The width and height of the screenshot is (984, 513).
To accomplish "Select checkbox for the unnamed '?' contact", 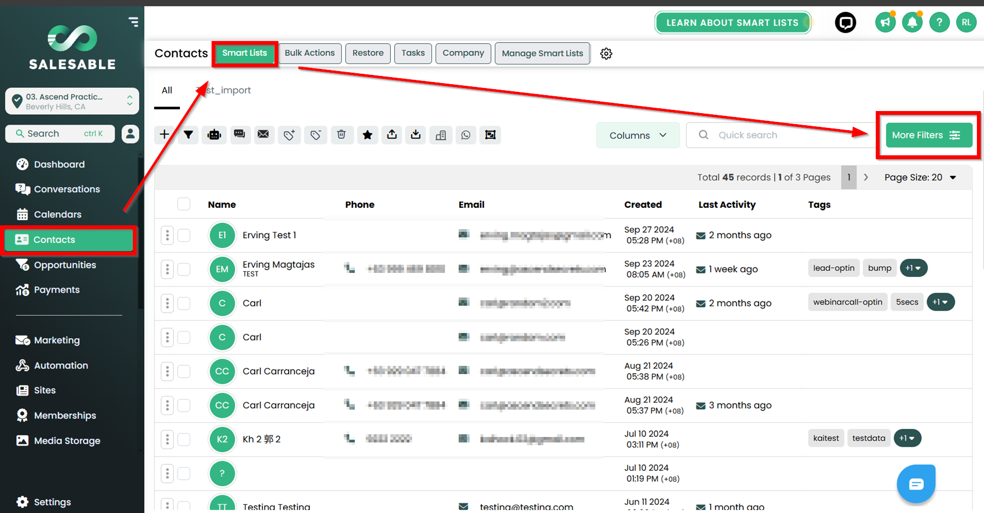I will [x=184, y=473].
